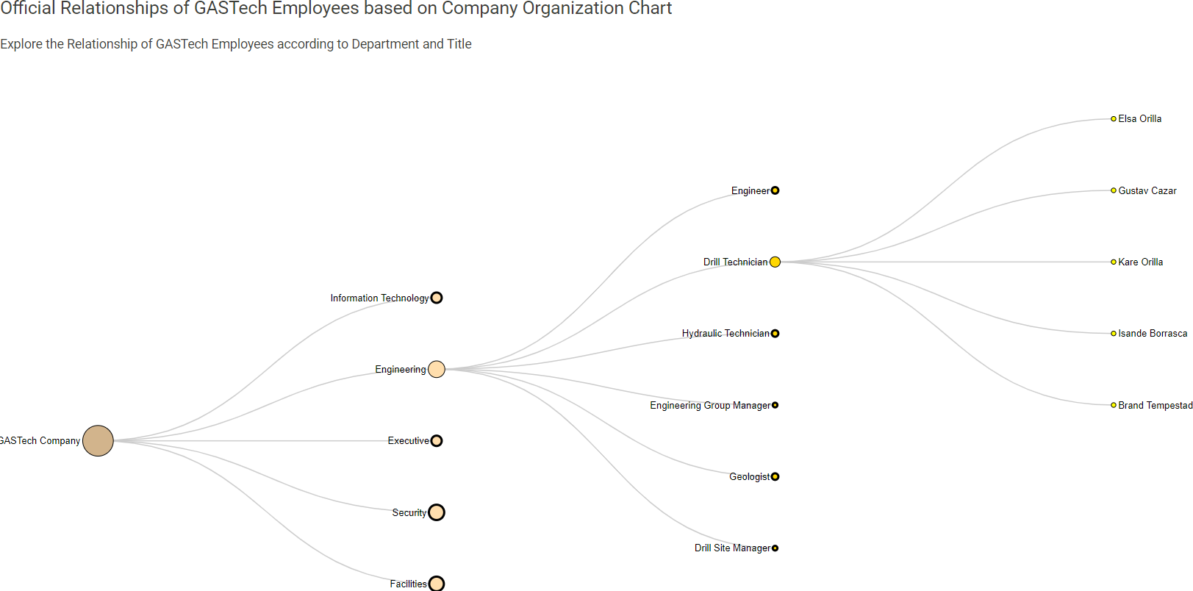
Task: Expand the Hydraulic Technician node circle
Action: click(x=775, y=334)
